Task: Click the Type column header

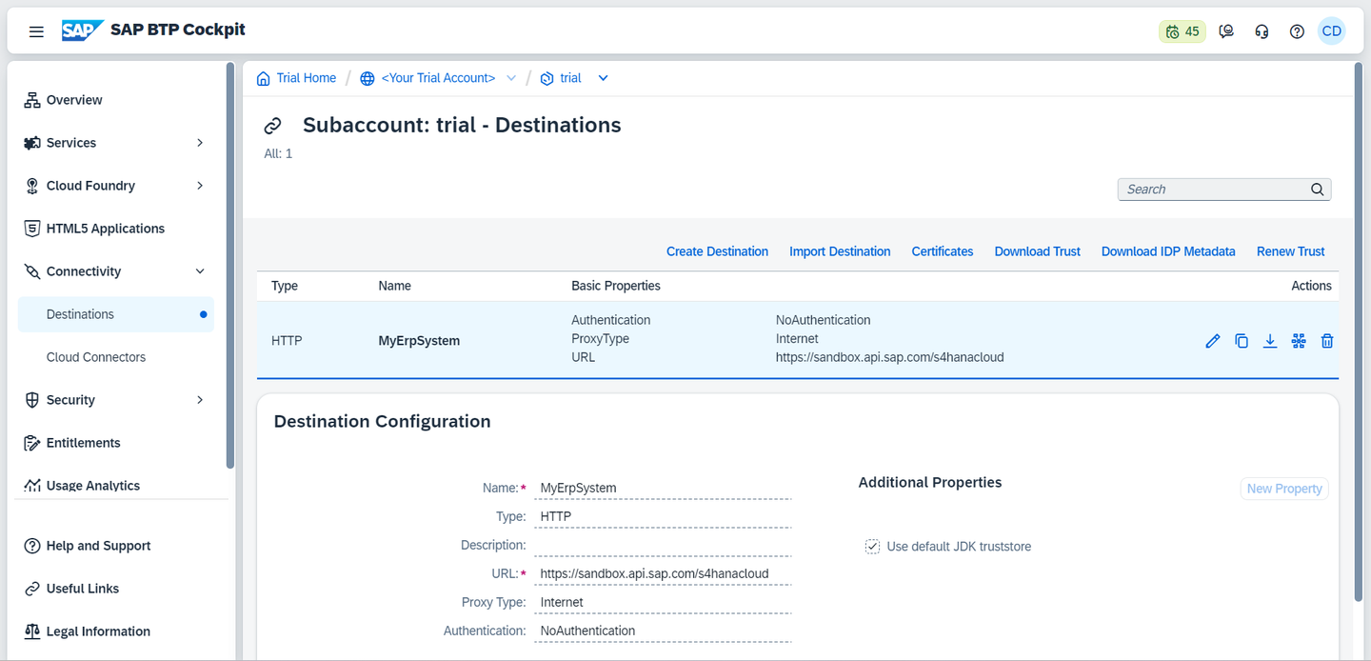Action: pyautogui.click(x=285, y=286)
